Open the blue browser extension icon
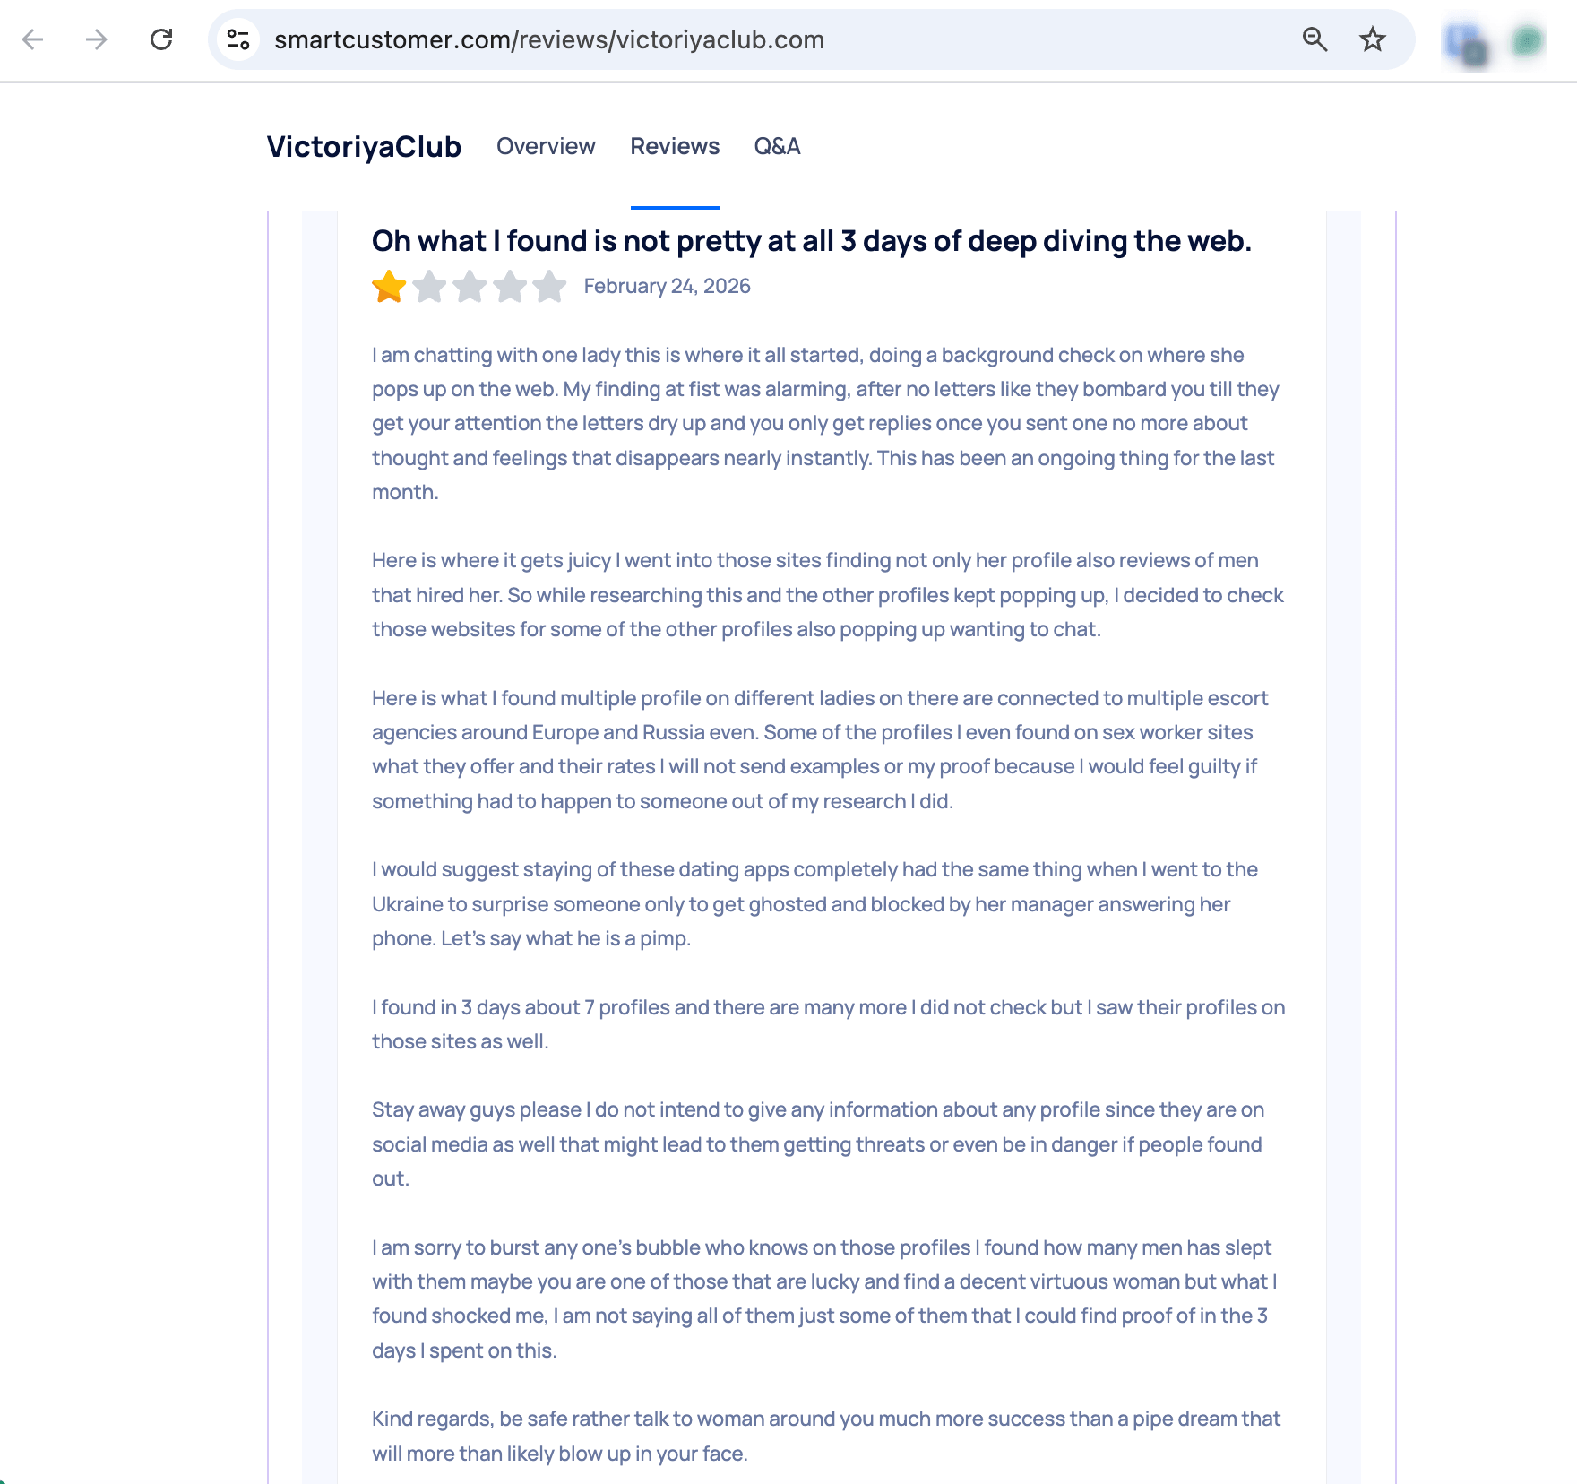 coord(1466,43)
